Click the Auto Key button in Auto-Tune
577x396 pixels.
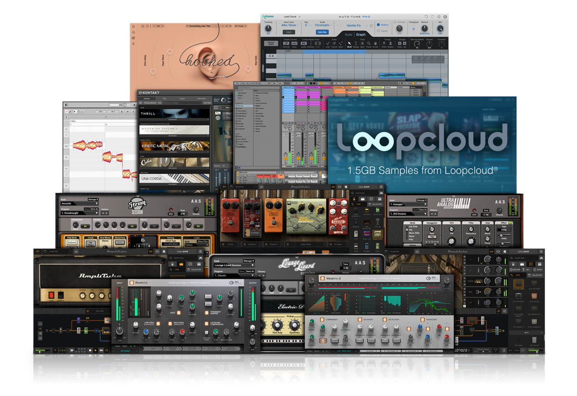pyautogui.click(x=323, y=32)
